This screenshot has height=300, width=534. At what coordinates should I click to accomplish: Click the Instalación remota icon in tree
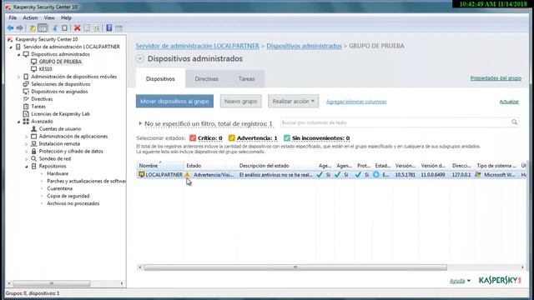point(33,144)
